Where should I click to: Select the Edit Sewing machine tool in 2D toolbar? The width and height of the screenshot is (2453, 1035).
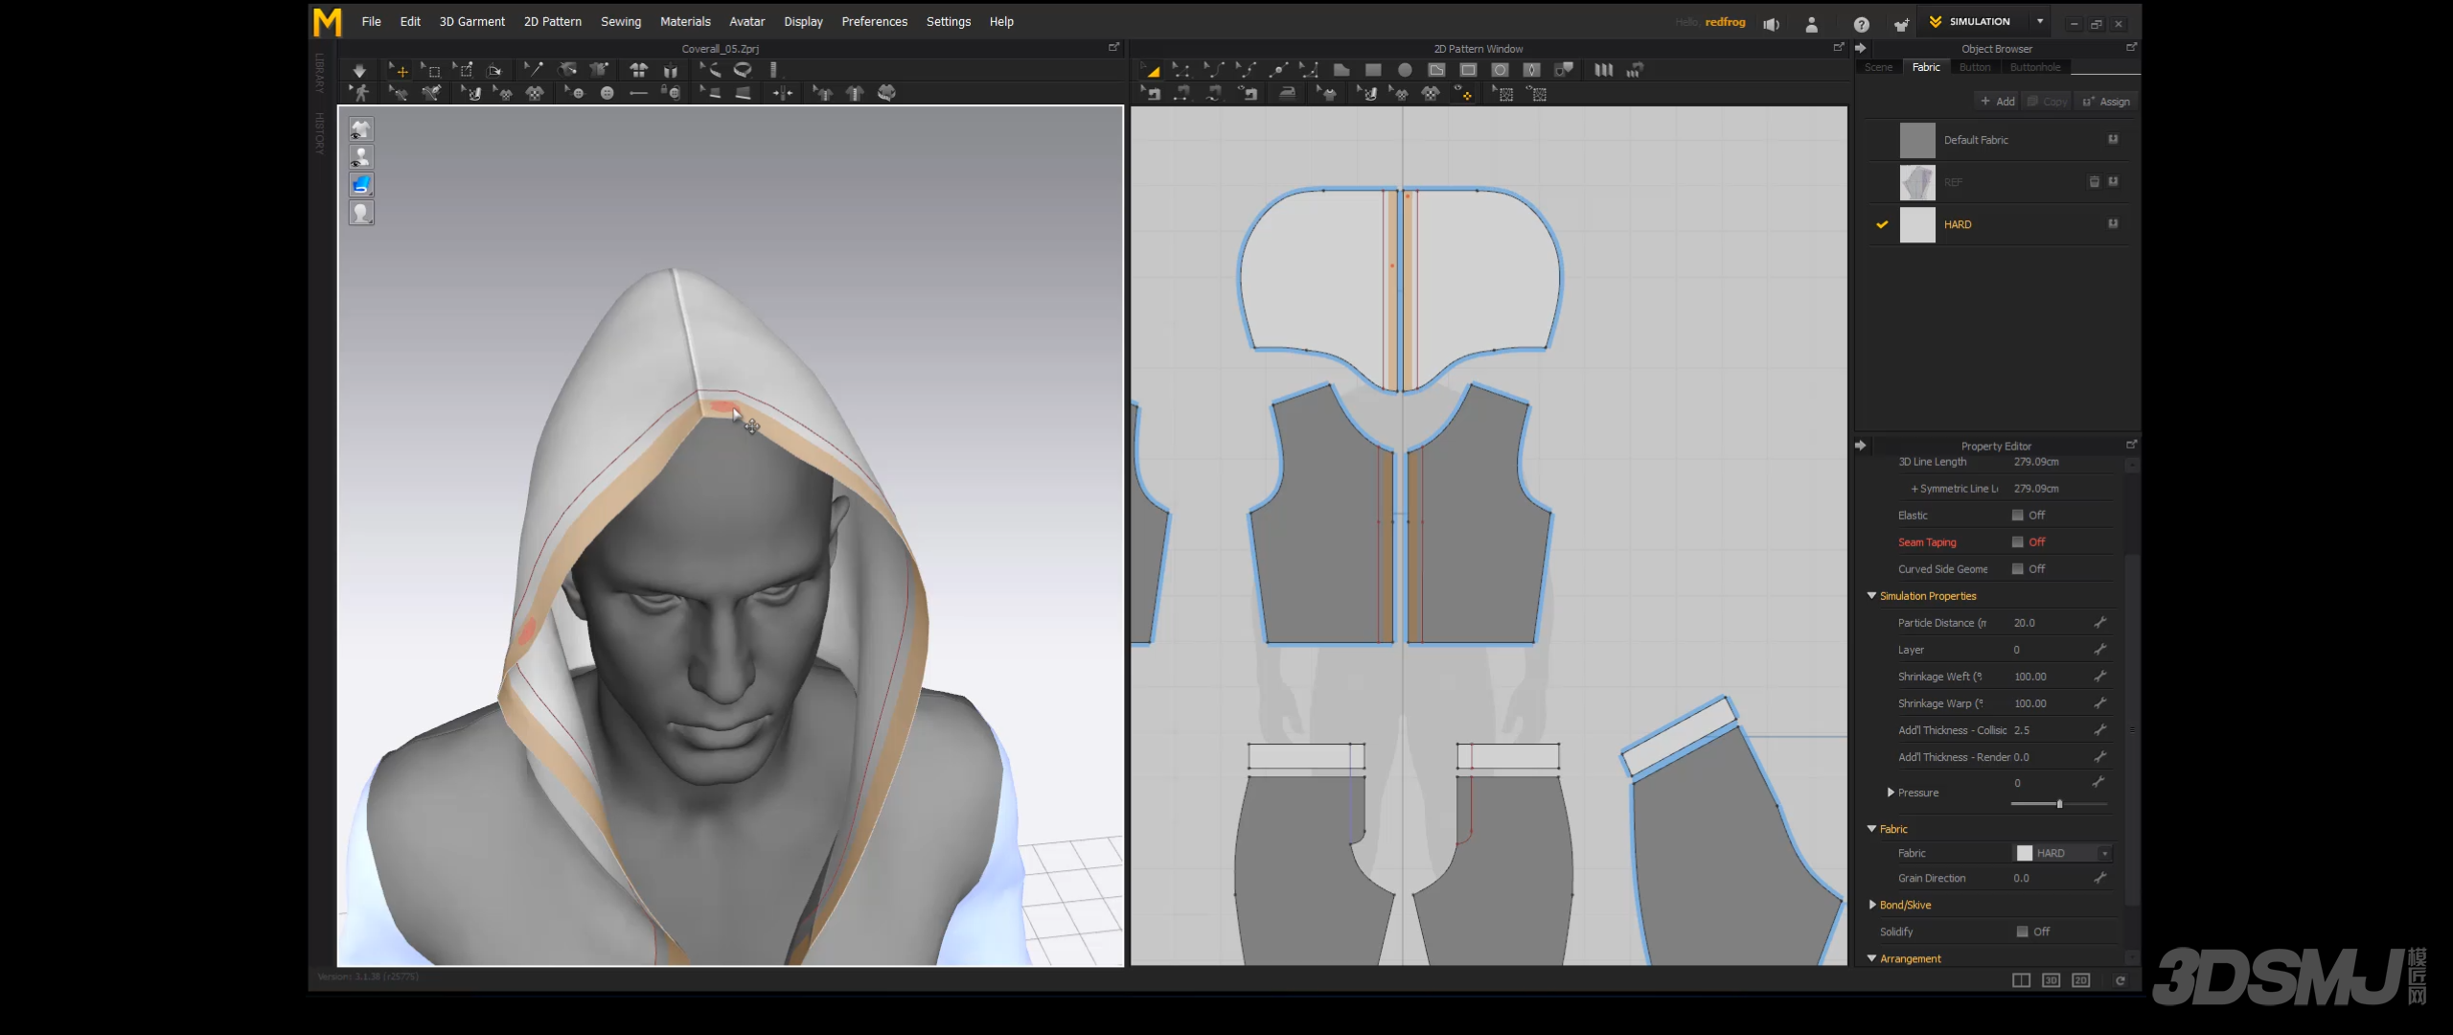click(x=1151, y=94)
